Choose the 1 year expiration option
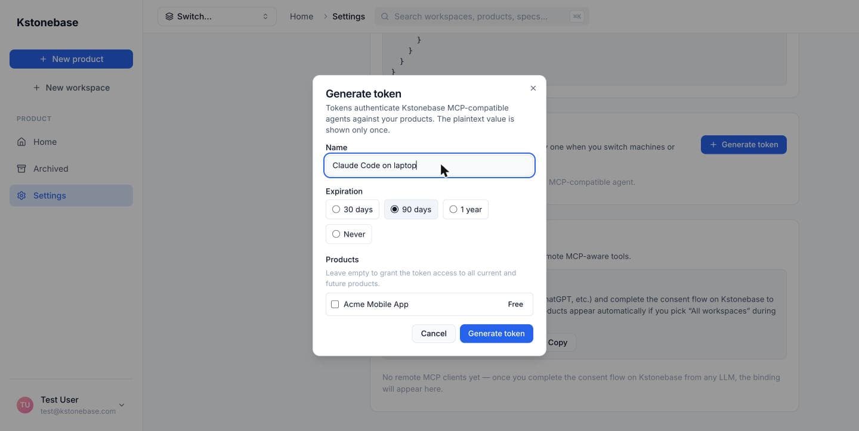Screen dimensions: 859x431 [465, 209]
